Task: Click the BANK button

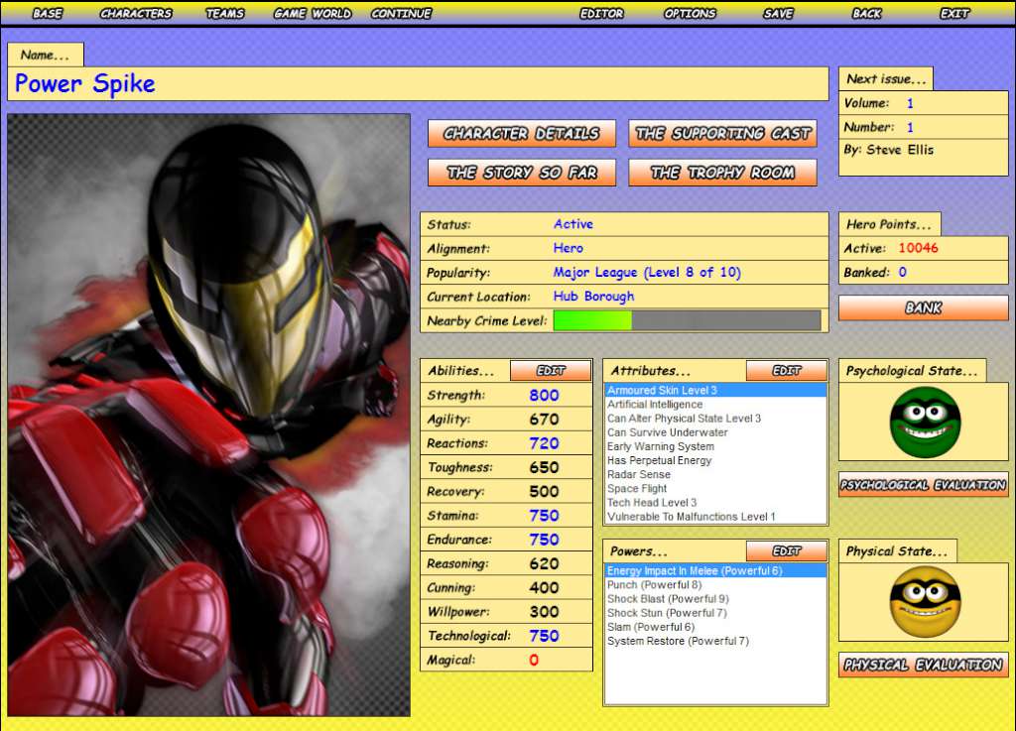Action: 923,307
